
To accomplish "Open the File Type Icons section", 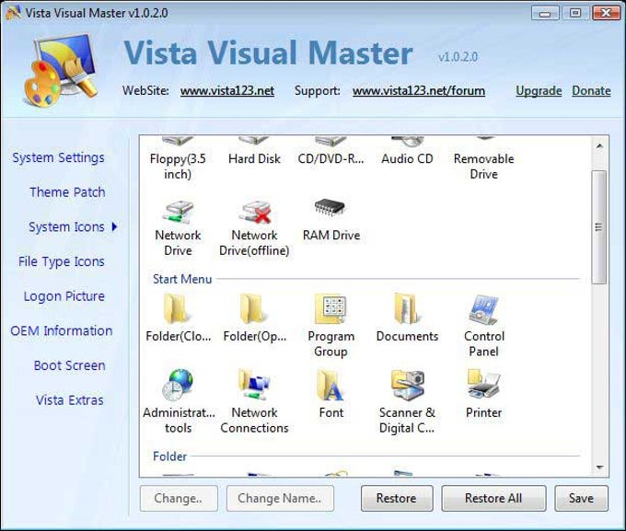I will 62,262.
